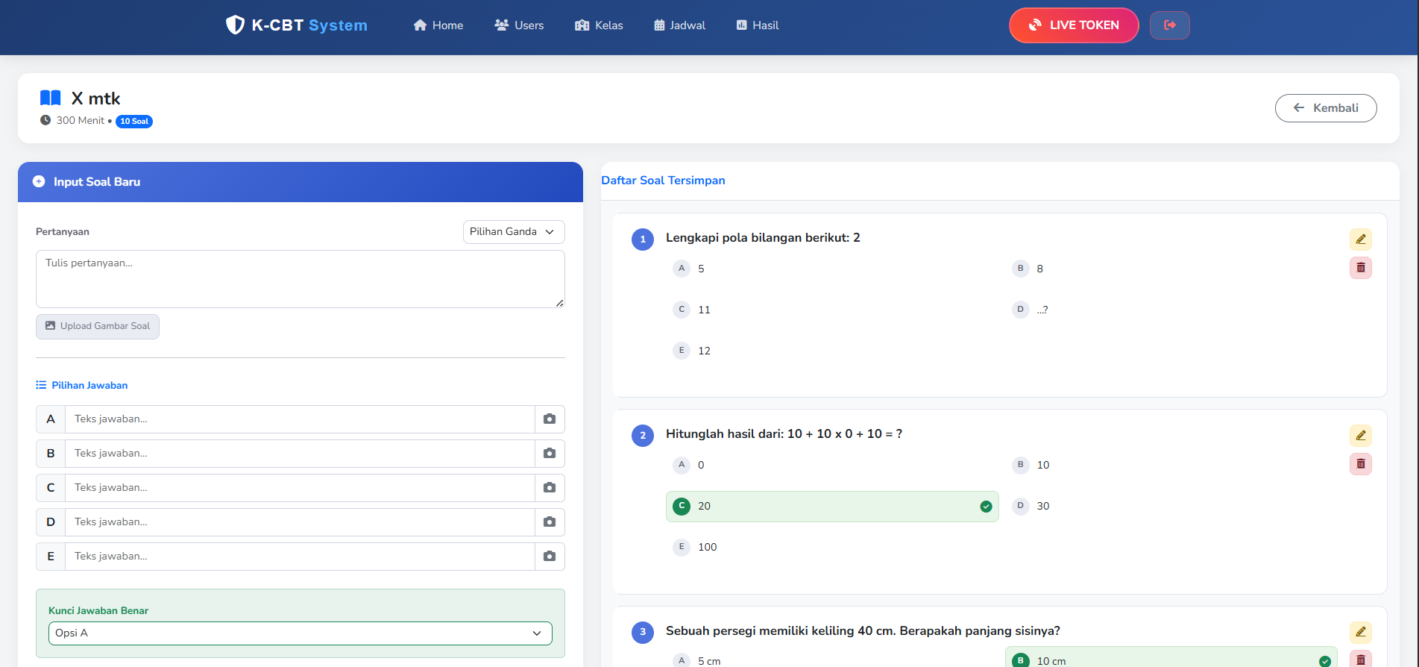The width and height of the screenshot is (1419, 667).
Task: Go to the Hasil menu
Action: [757, 25]
